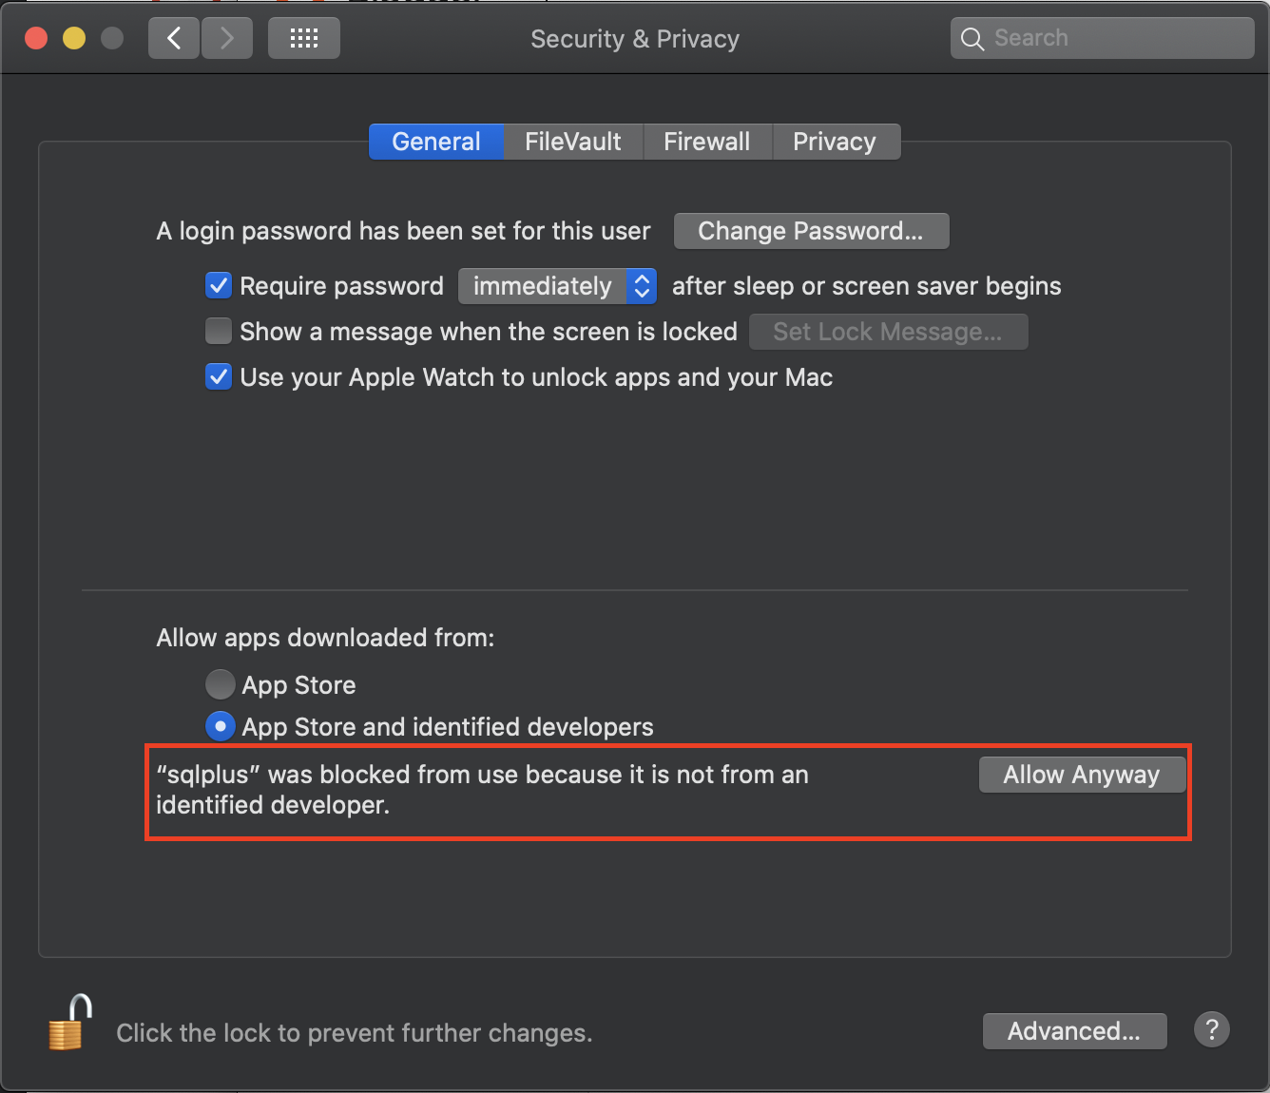Click the sqlplus blocked message text
1270x1093 pixels.
click(x=482, y=790)
